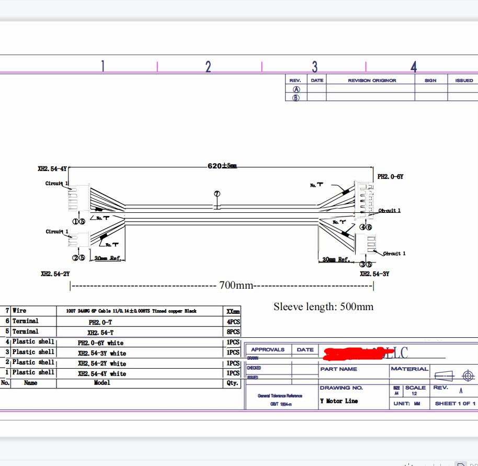This screenshot has width=478, height=466.
Task: Select the XH2.54-4Y connector label
Action: pos(52,169)
